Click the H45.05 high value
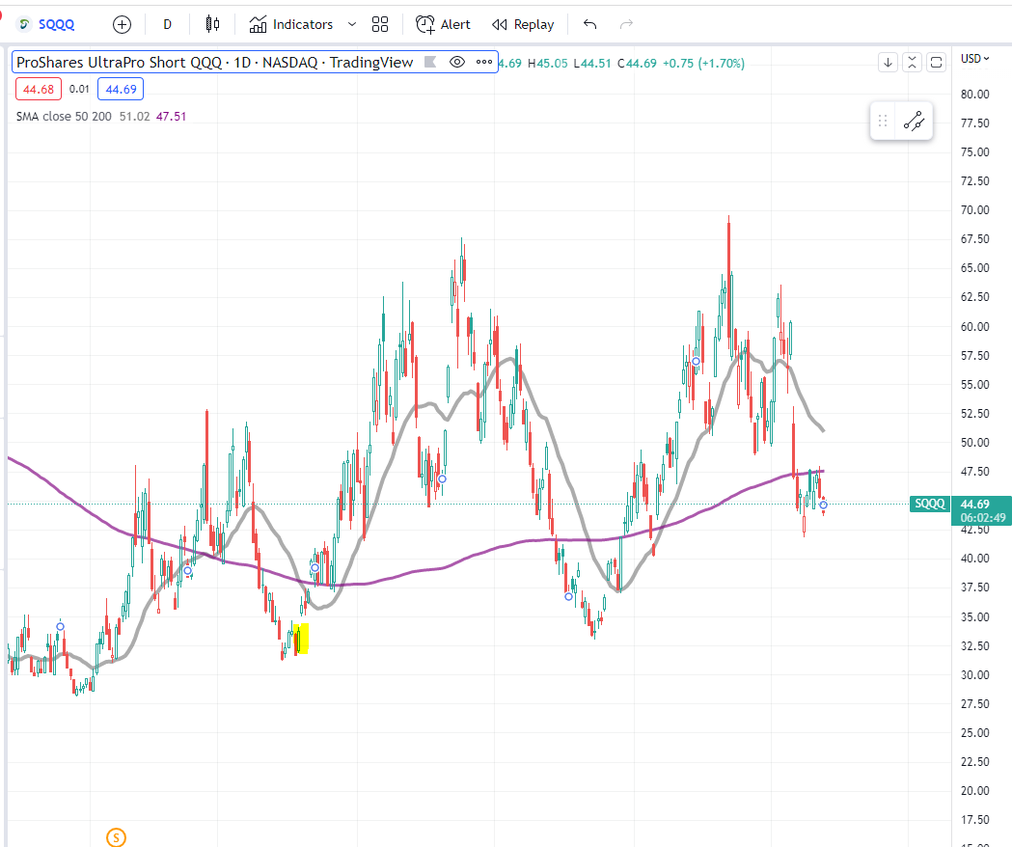Viewport: 1012px width, 847px height. point(547,64)
